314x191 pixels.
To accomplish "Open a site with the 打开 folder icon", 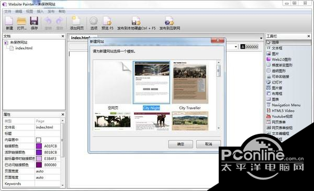I will coord(21,23).
